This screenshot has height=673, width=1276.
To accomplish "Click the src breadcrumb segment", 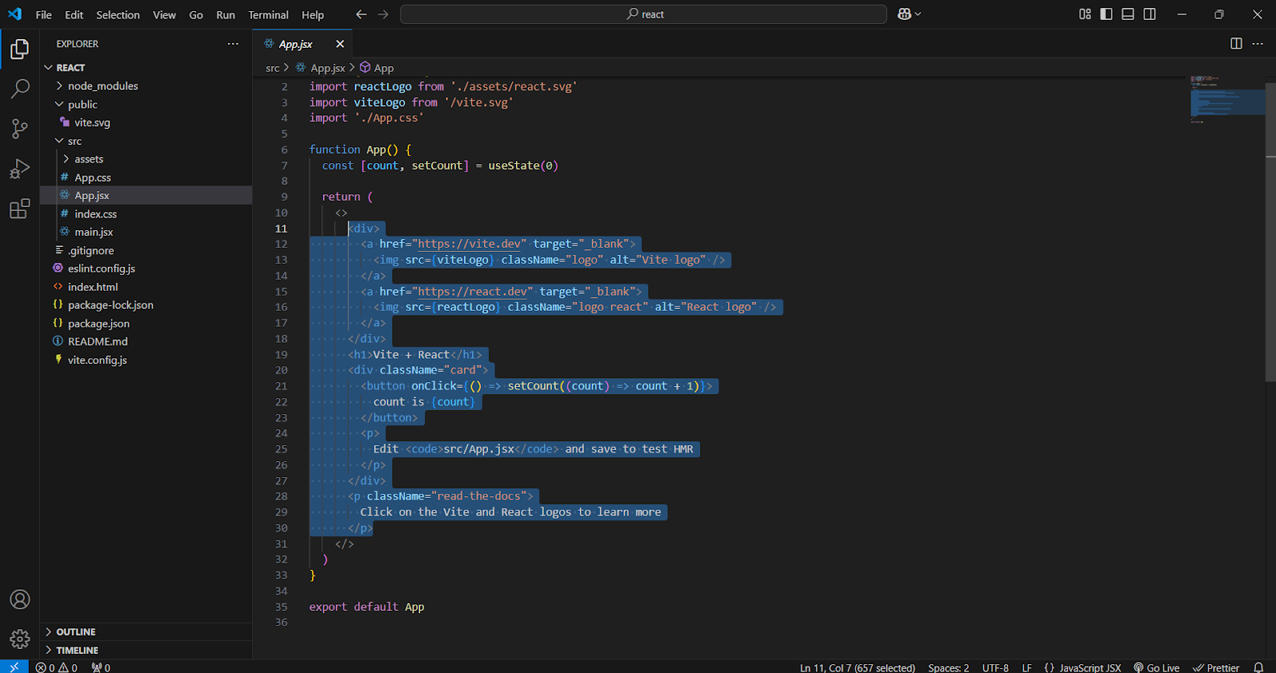I will click(273, 68).
